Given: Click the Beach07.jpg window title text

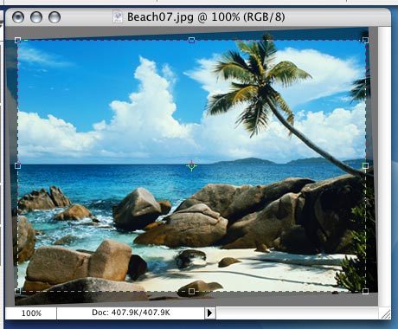Looking at the screenshot, I should point(206,17).
